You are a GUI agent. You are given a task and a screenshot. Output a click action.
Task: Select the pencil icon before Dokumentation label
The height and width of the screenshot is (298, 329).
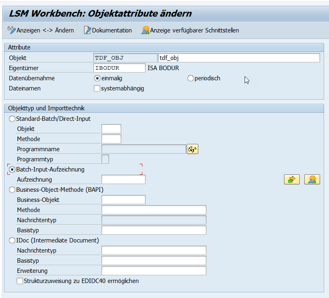pos(86,30)
